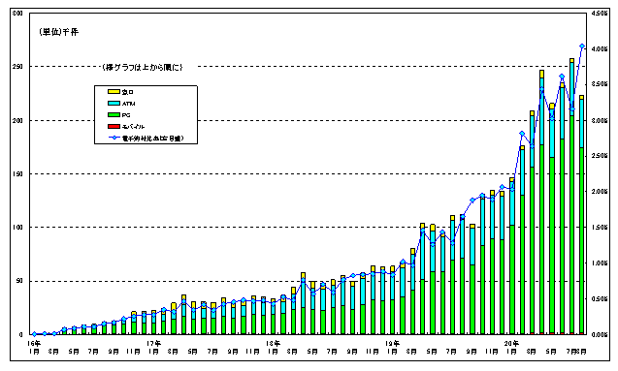Viewport: 618px width, 371px height.
Task: Click the green PC legend swatch
Action: (114, 115)
